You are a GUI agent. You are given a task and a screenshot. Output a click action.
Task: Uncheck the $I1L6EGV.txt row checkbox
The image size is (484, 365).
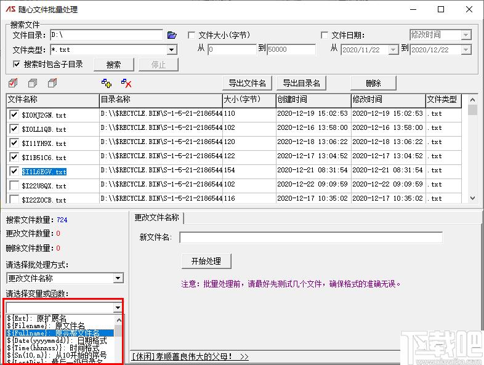[x=14, y=171]
